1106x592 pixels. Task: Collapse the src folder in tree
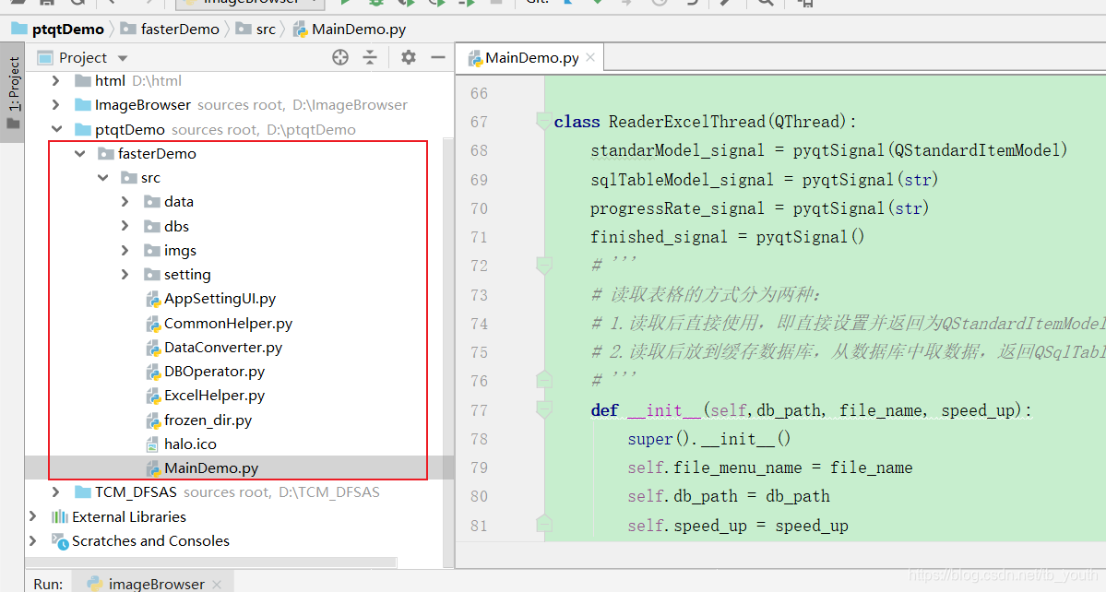(x=103, y=178)
